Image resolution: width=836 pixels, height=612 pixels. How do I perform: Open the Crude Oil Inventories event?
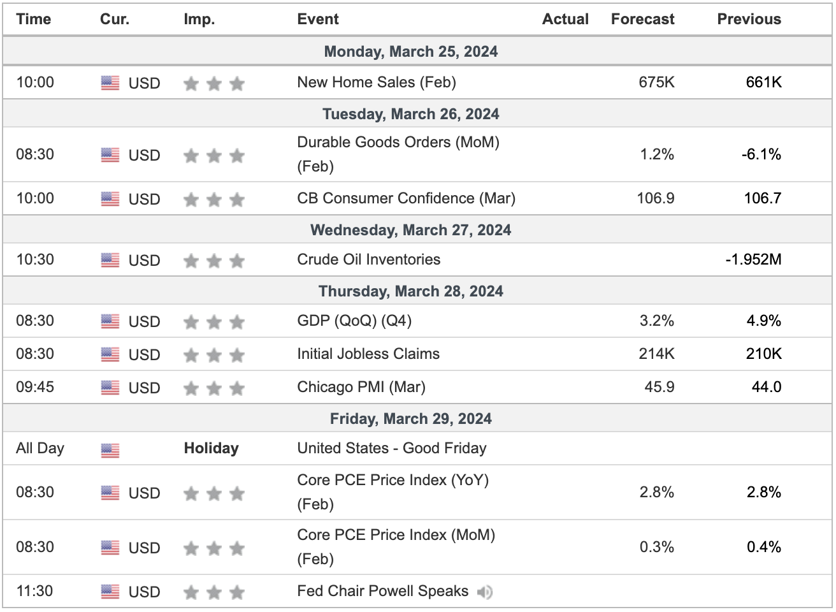click(369, 259)
